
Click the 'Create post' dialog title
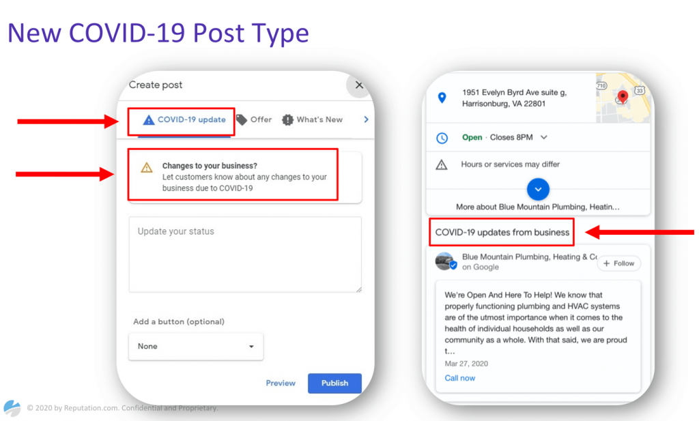pos(155,85)
